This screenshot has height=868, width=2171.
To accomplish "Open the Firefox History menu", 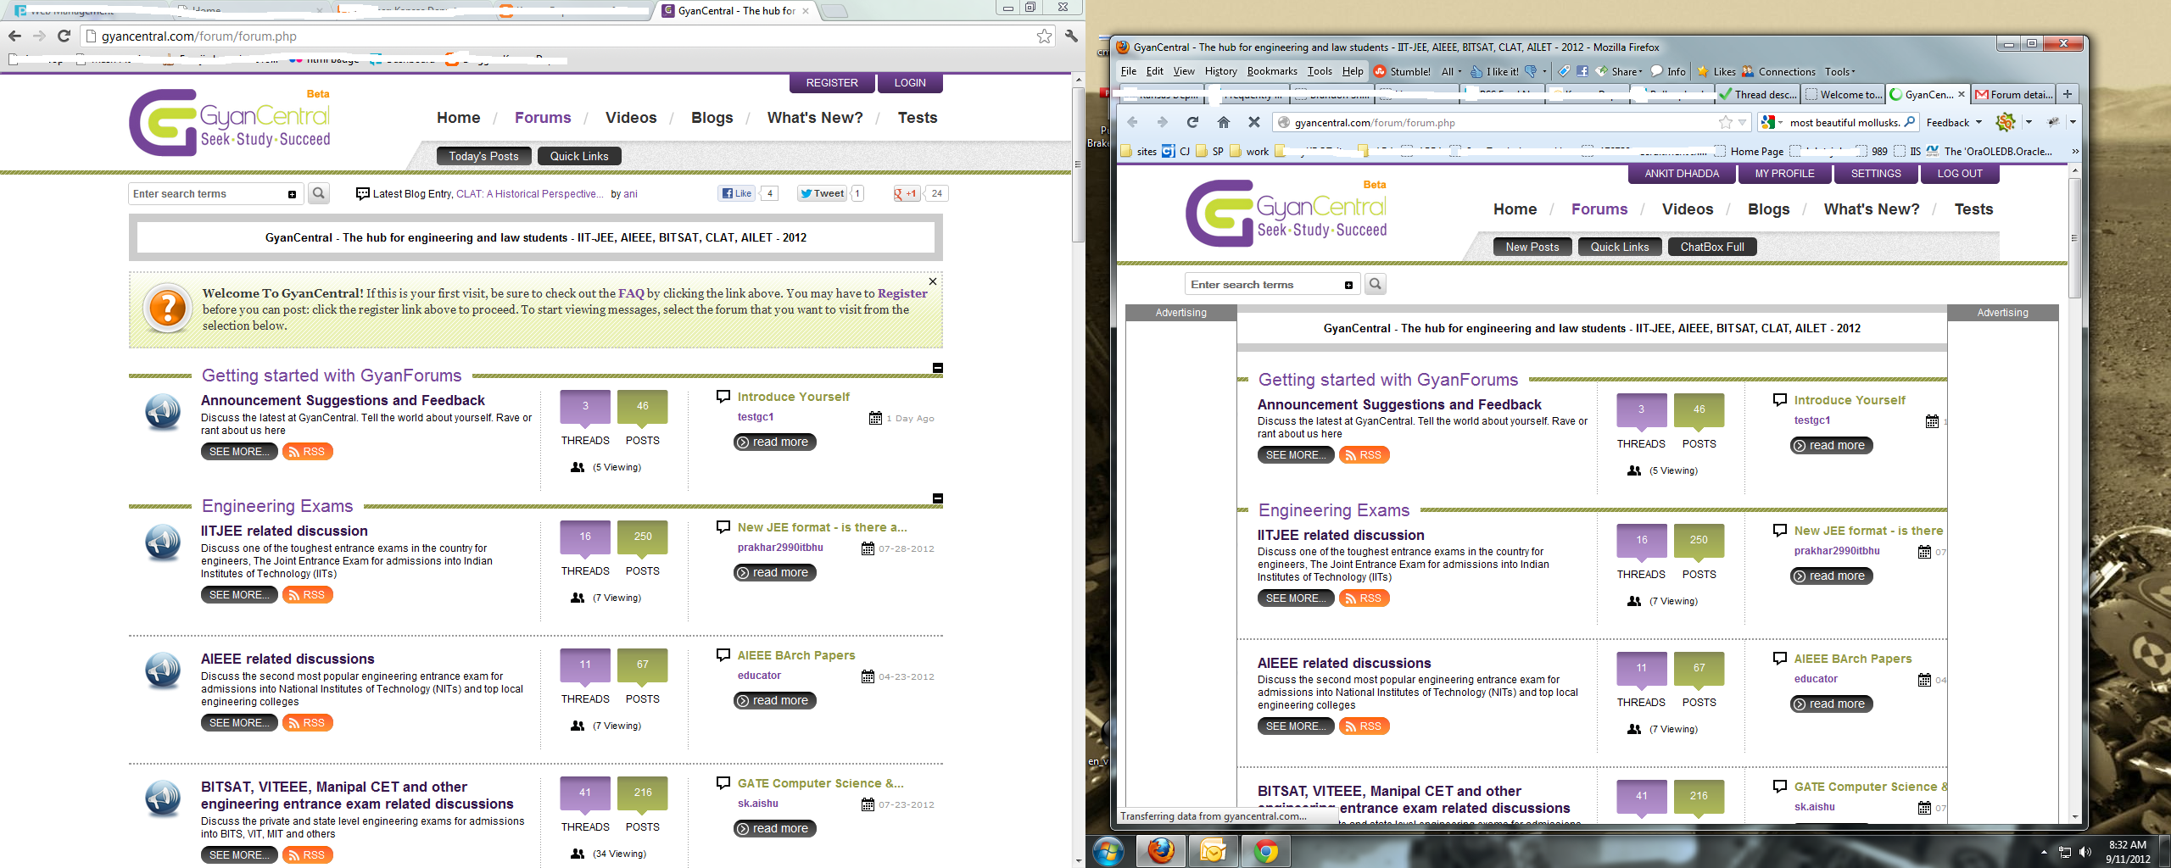I will [x=1220, y=71].
